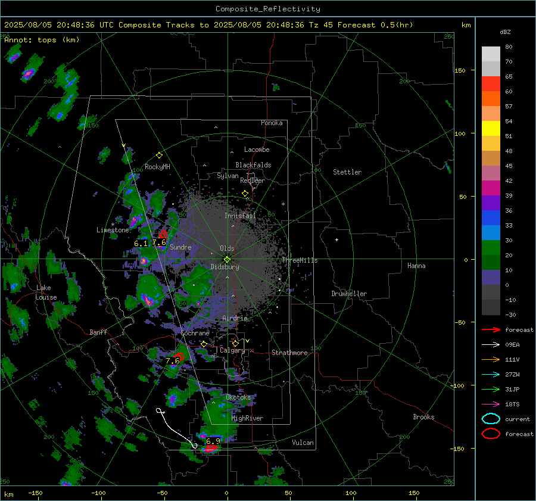The image size is (536, 501).
Task: Click the Drumheller town label
Action: click(x=349, y=294)
